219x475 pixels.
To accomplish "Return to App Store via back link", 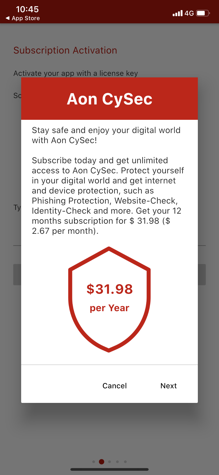I will pyautogui.click(x=26, y=18).
